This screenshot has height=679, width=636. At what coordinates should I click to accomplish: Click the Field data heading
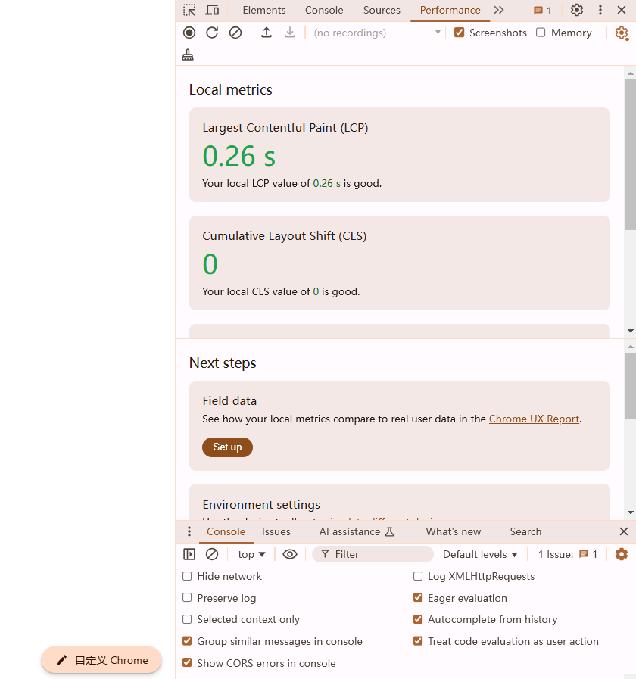(x=229, y=401)
